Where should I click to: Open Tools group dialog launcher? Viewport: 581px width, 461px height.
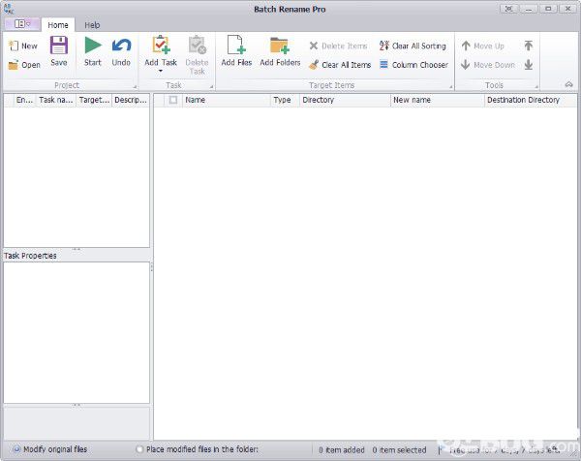click(x=536, y=87)
